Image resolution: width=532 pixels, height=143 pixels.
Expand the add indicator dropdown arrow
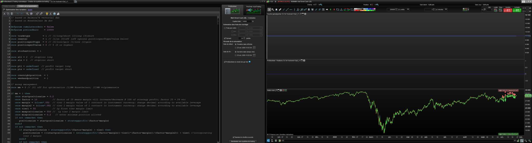(x=468, y=10)
